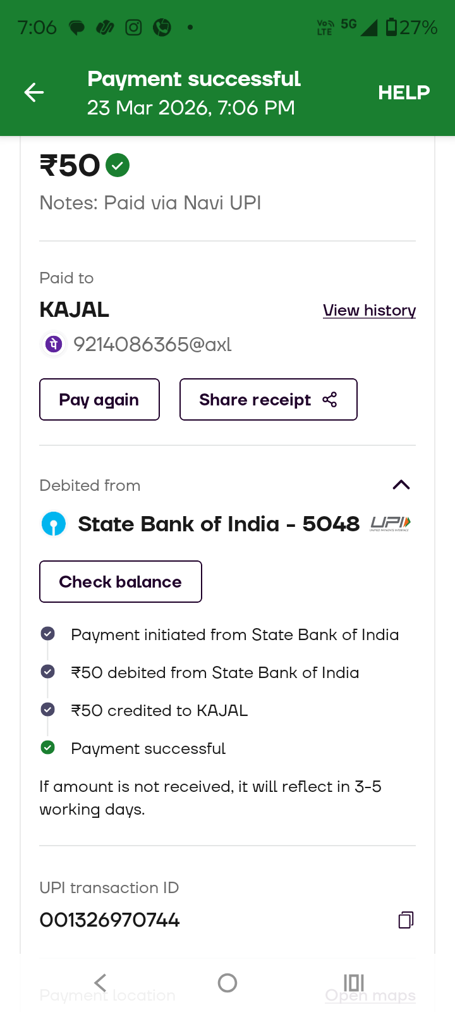
Task: Open HELP for this payment
Action: point(404,93)
